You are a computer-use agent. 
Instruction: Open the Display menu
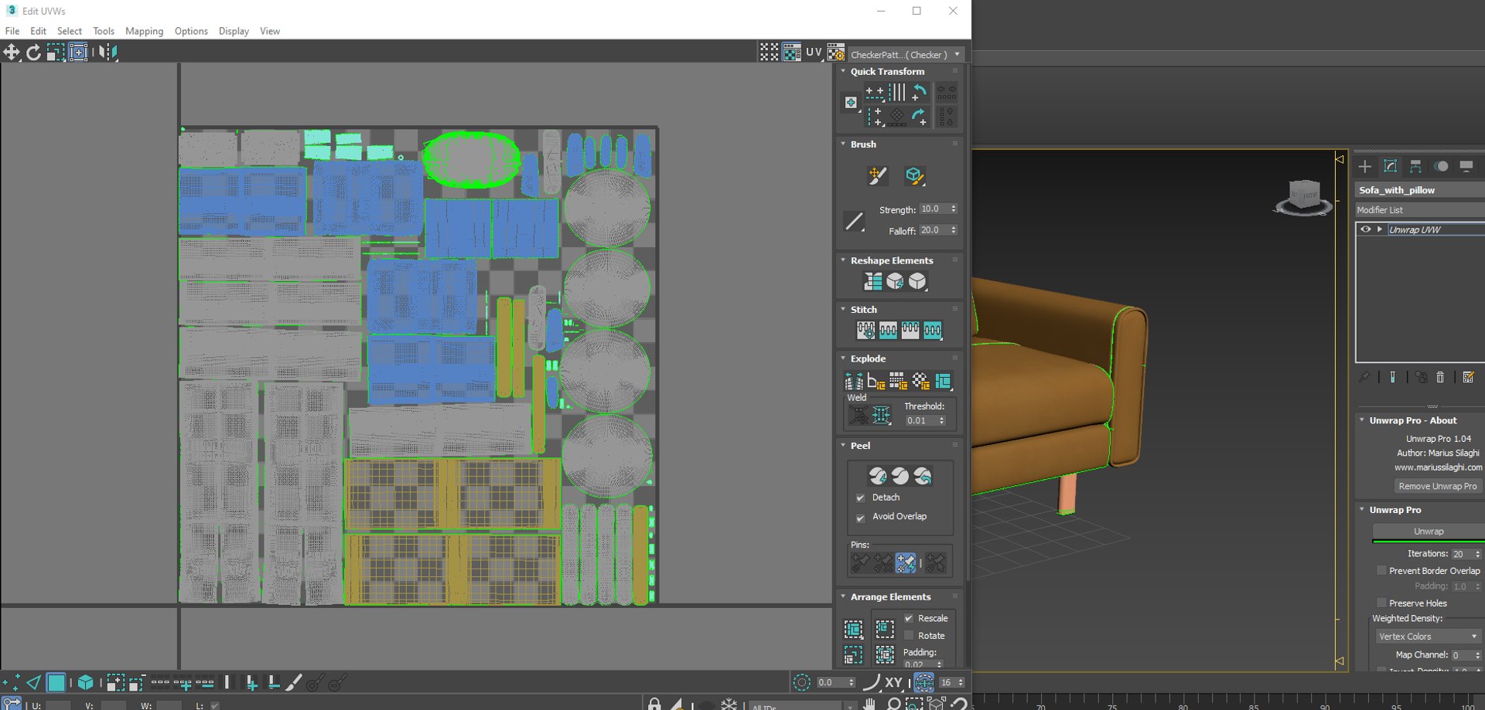234,31
